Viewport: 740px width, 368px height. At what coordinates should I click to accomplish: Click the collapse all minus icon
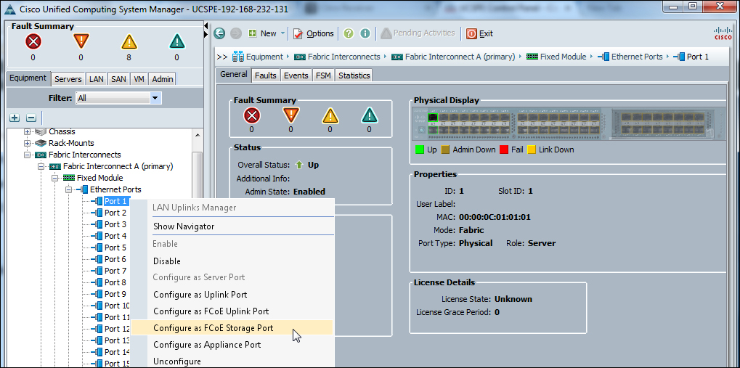(x=31, y=118)
